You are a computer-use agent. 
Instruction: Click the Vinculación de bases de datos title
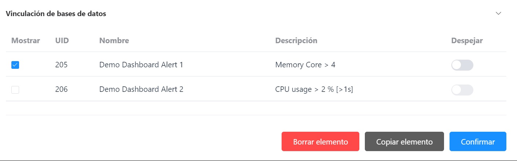click(56, 14)
